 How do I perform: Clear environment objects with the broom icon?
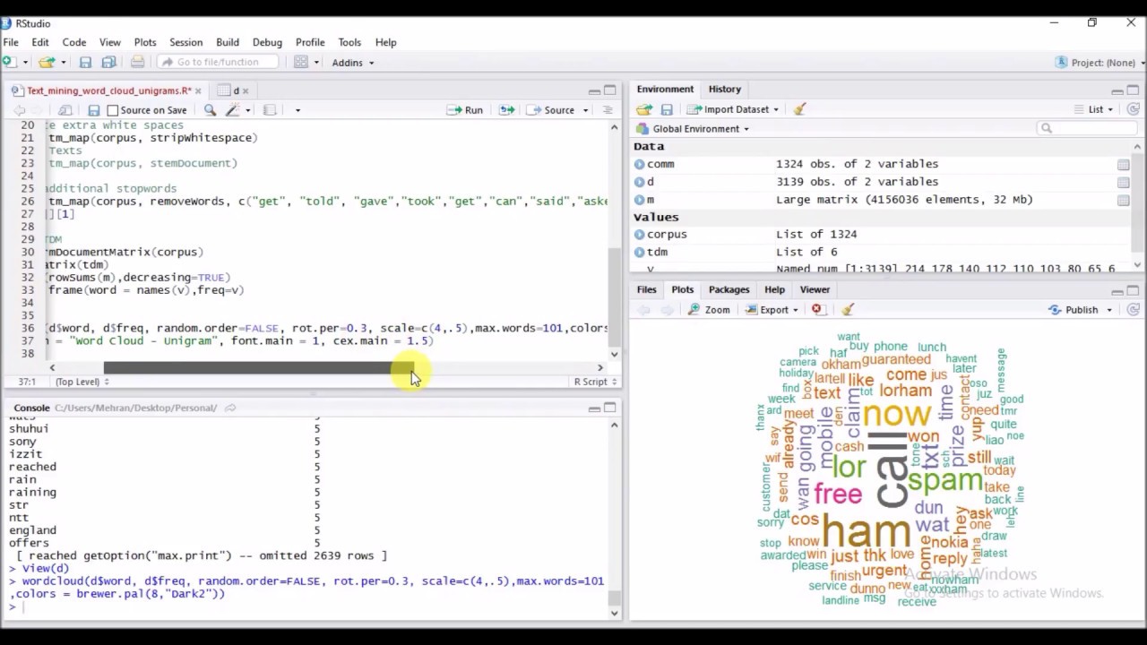[x=799, y=109]
